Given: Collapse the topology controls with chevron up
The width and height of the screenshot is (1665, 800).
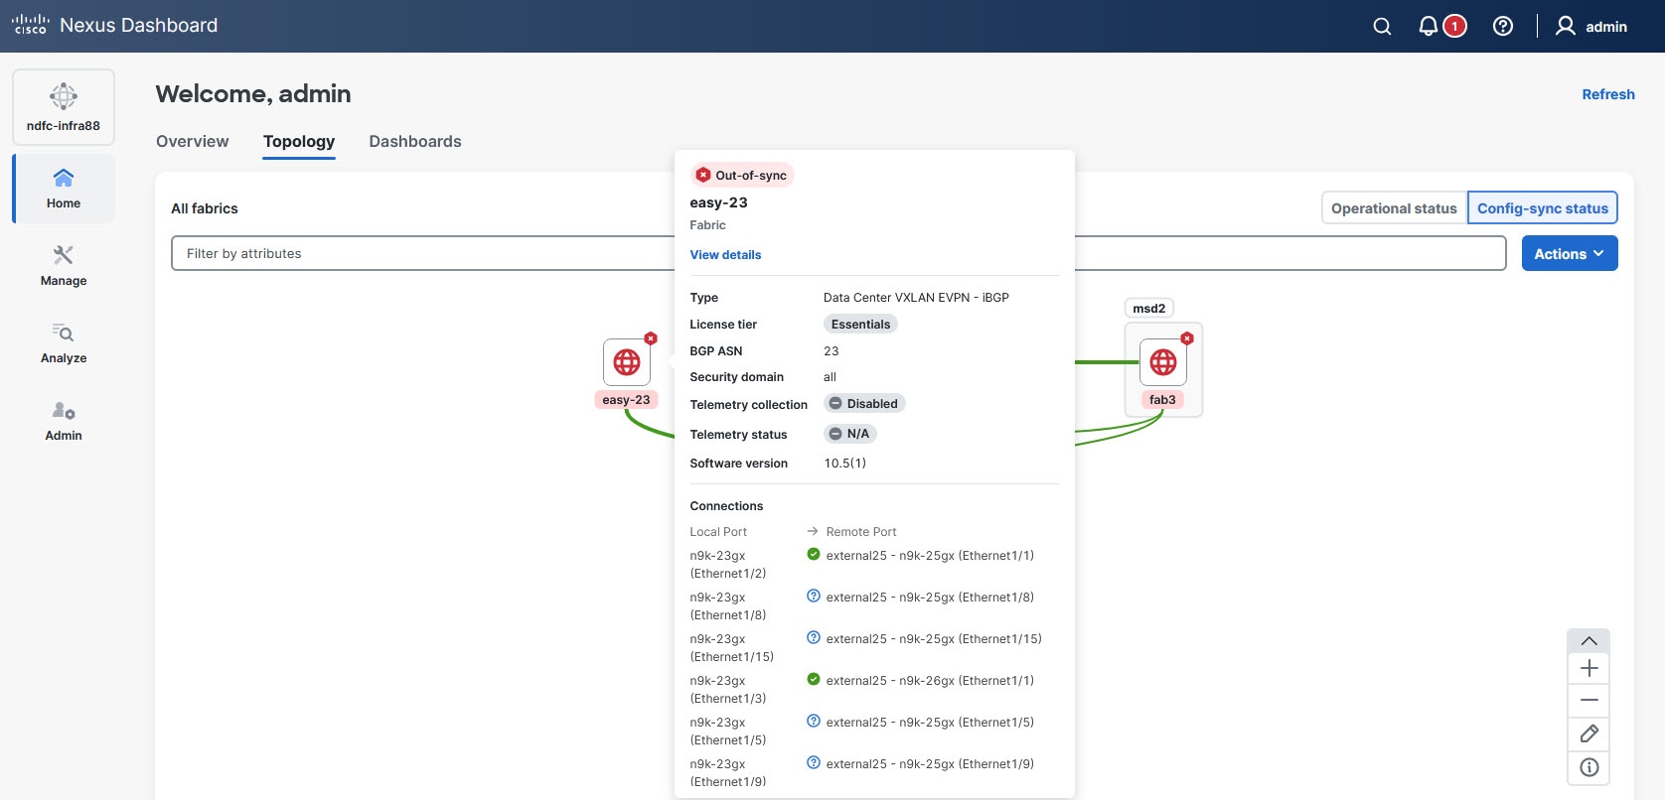Looking at the screenshot, I should coord(1589,641).
